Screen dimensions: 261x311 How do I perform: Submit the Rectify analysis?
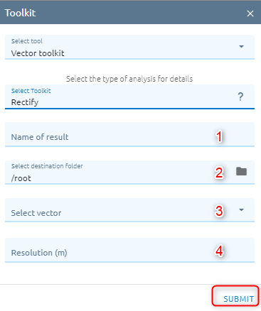238,299
